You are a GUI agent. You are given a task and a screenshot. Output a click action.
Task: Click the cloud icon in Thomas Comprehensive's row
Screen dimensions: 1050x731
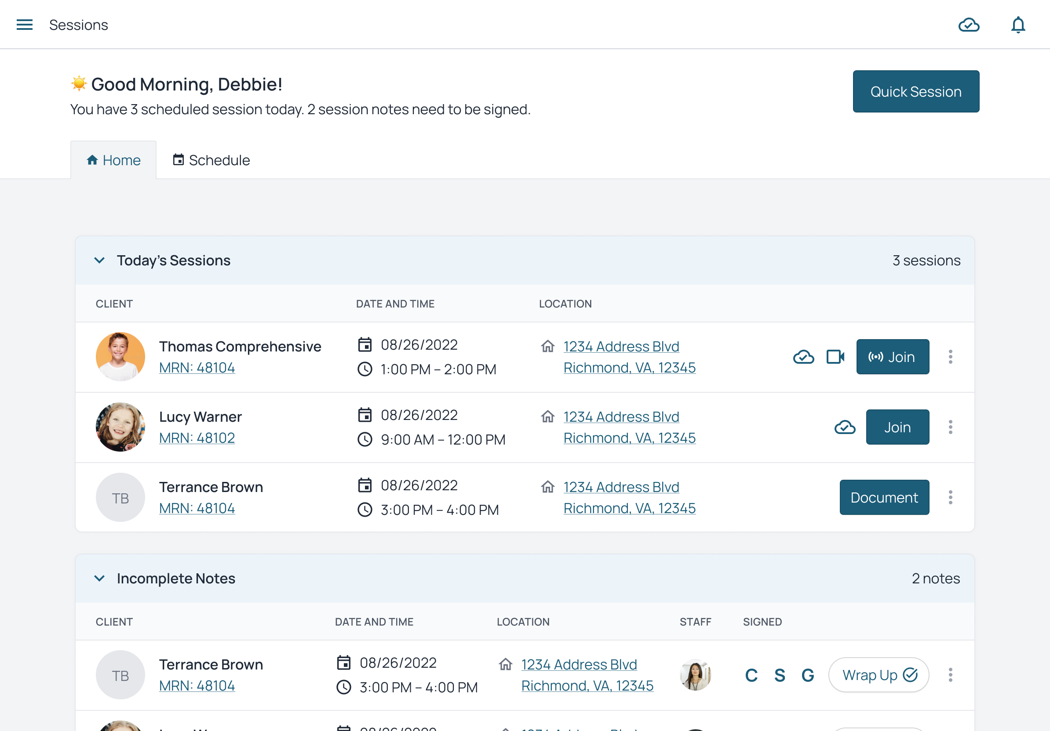tap(803, 357)
